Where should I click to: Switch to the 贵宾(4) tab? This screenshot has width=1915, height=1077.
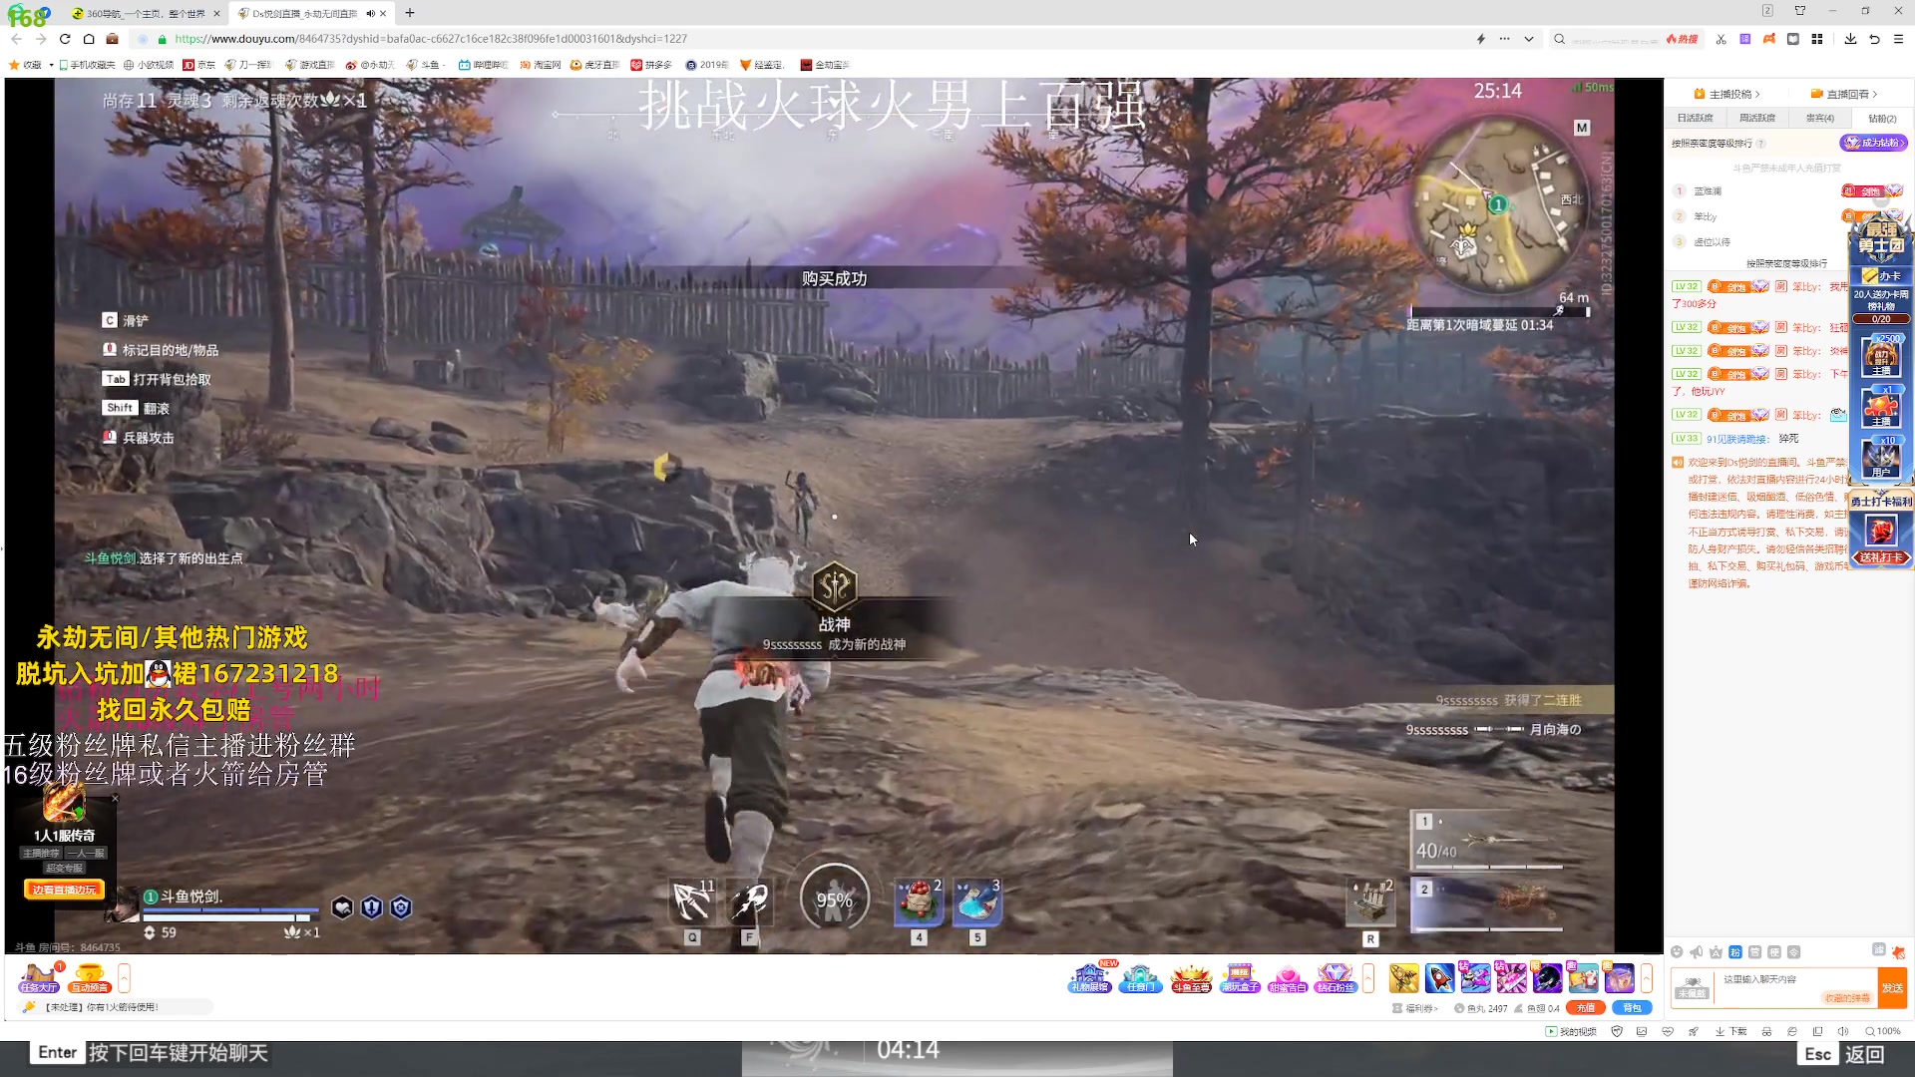1819,118
